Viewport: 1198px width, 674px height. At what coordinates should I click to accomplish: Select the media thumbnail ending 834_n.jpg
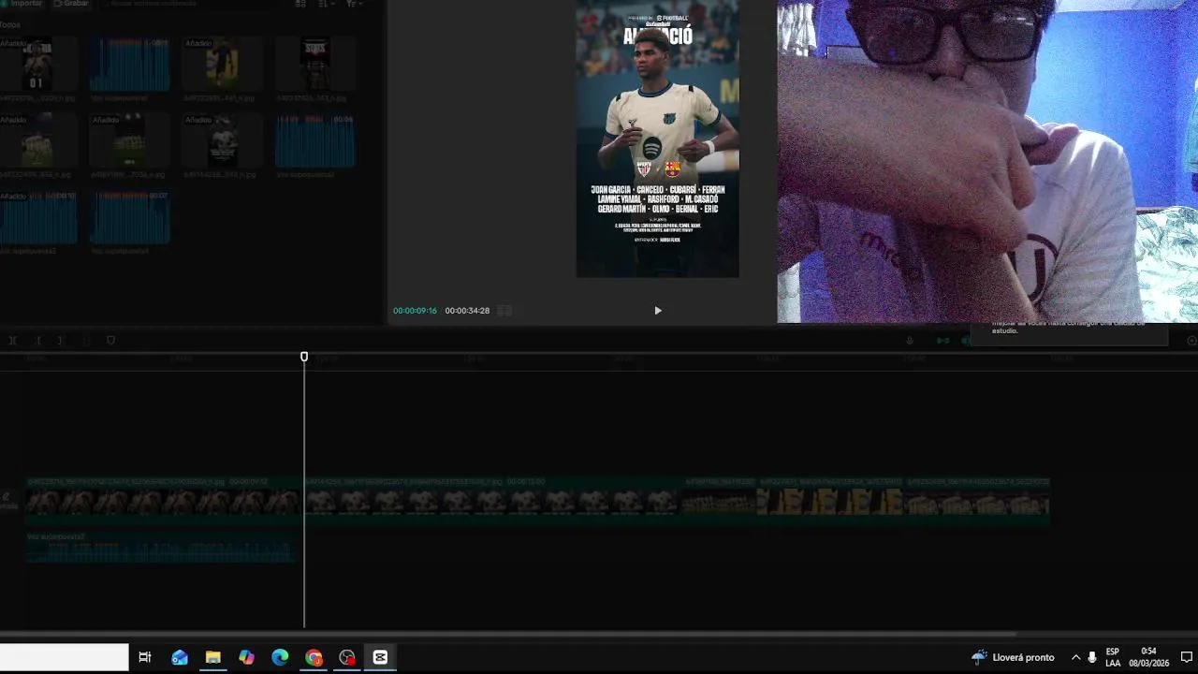coord(37,140)
